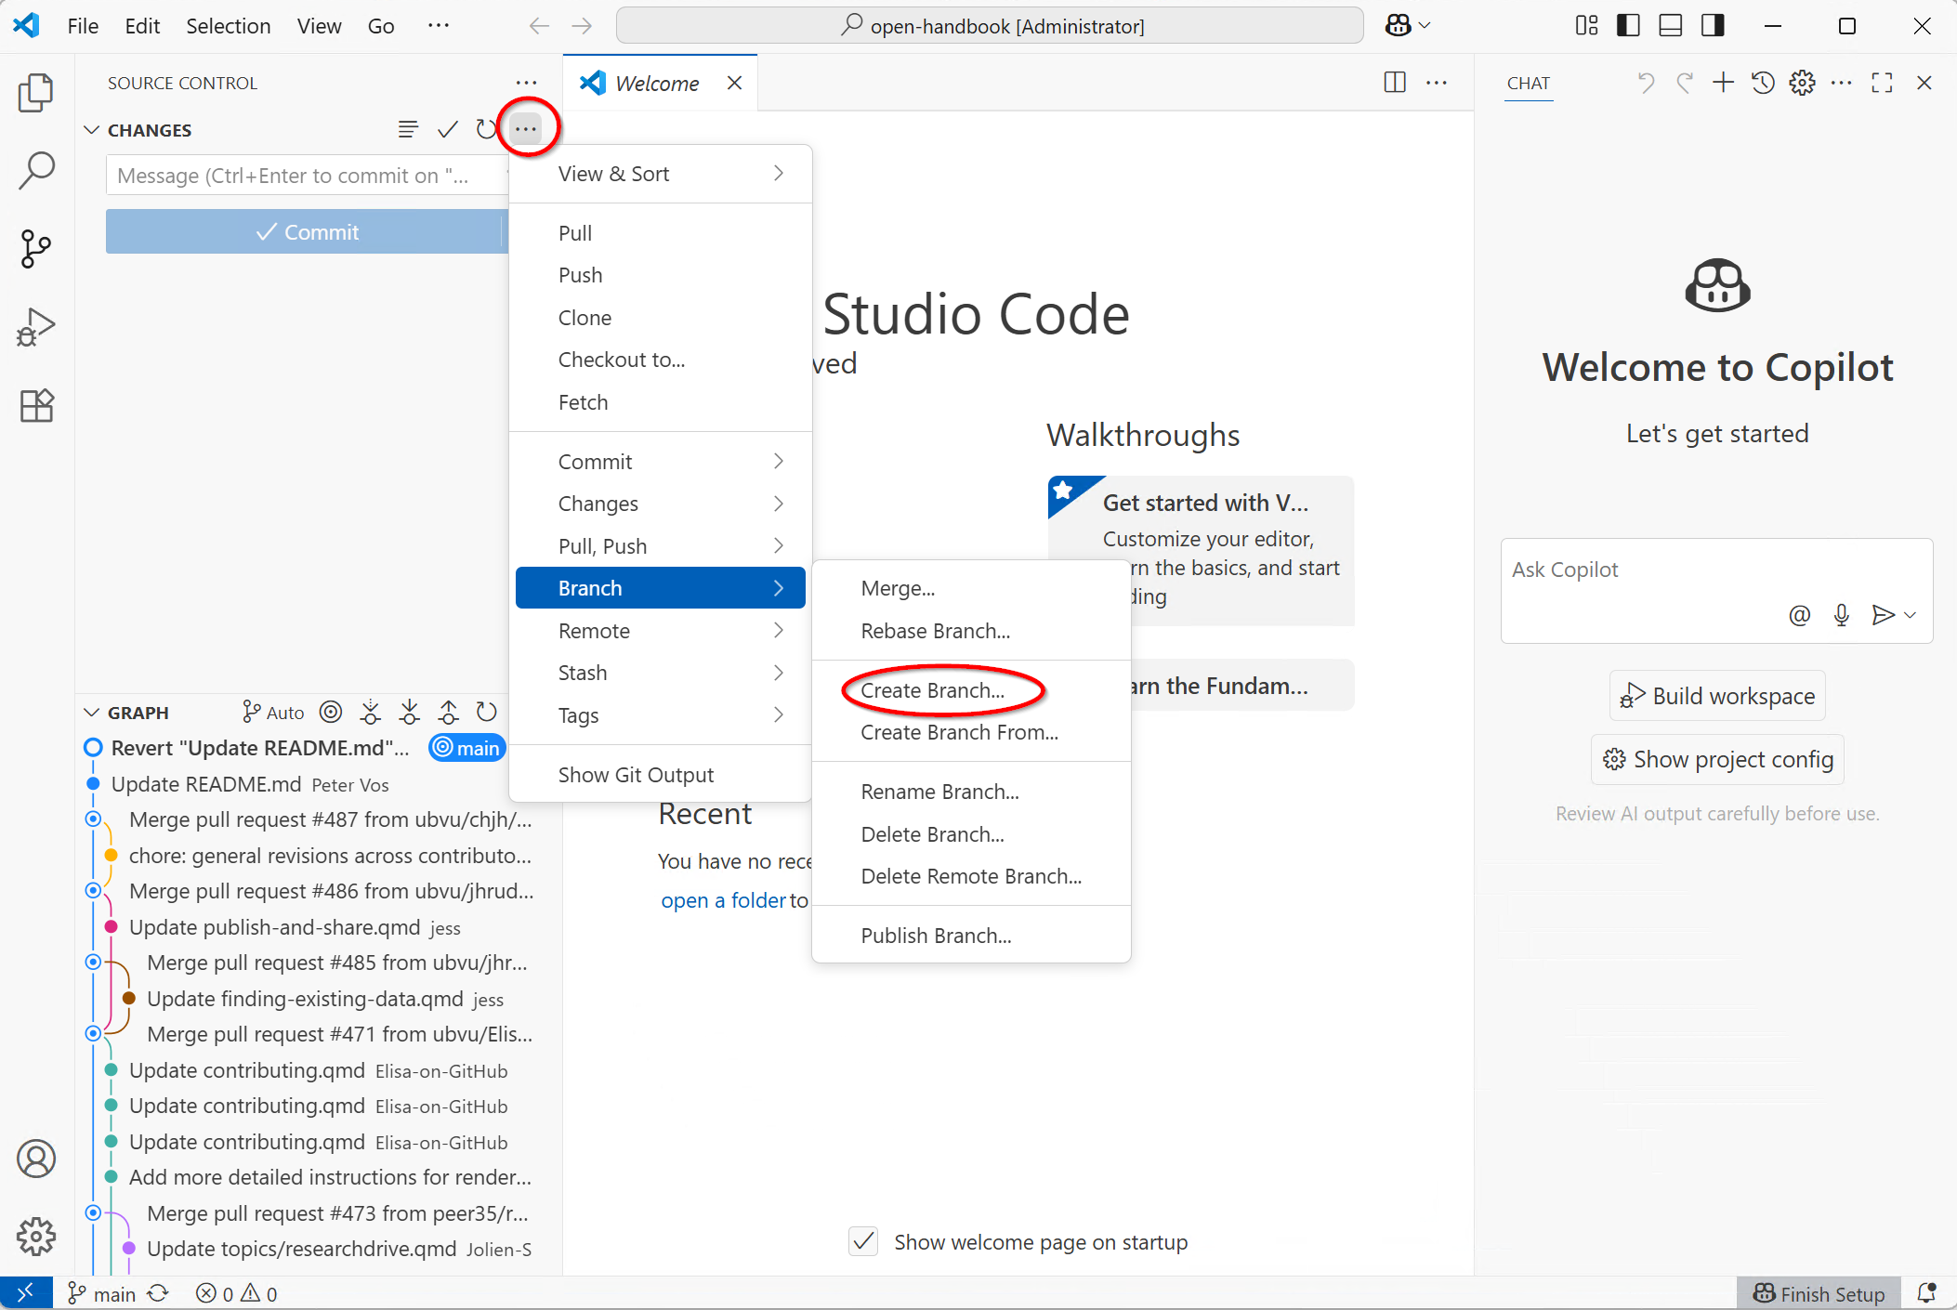The width and height of the screenshot is (1957, 1310).
Task: Choose Fetch in the source control menu
Action: (x=583, y=402)
